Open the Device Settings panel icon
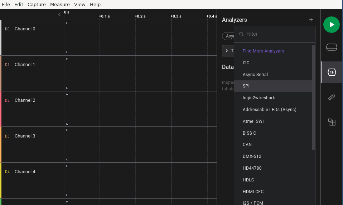Image resolution: width=343 pixels, height=205 pixels. [x=332, y=47]
